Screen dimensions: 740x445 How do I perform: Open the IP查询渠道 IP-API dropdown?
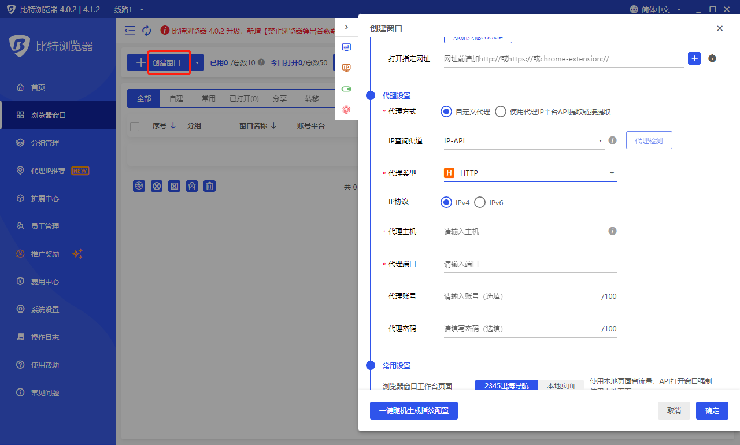coord(524,140)
